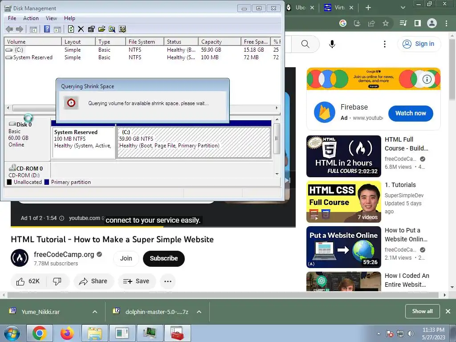
Task: Click the Refresh disk icon
Action: [x=71, y=29]
